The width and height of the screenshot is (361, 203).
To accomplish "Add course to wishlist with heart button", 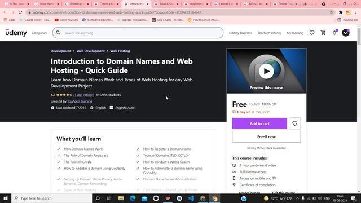I will click(x=294, y=123).
